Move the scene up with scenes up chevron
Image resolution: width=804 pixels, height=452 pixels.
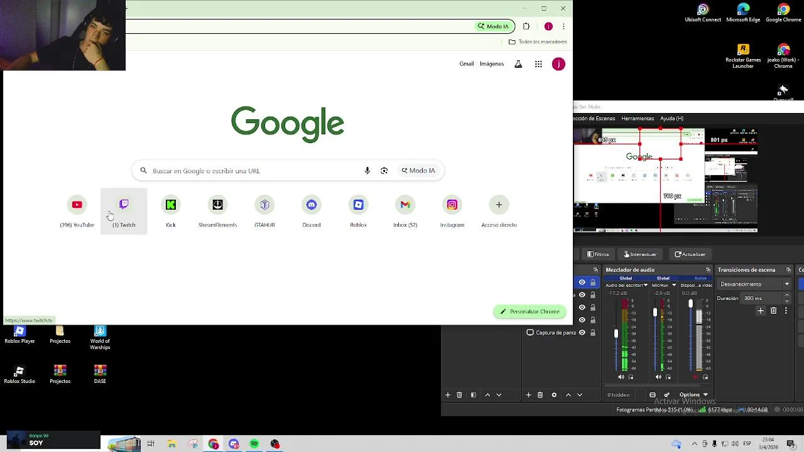[487, 395]
